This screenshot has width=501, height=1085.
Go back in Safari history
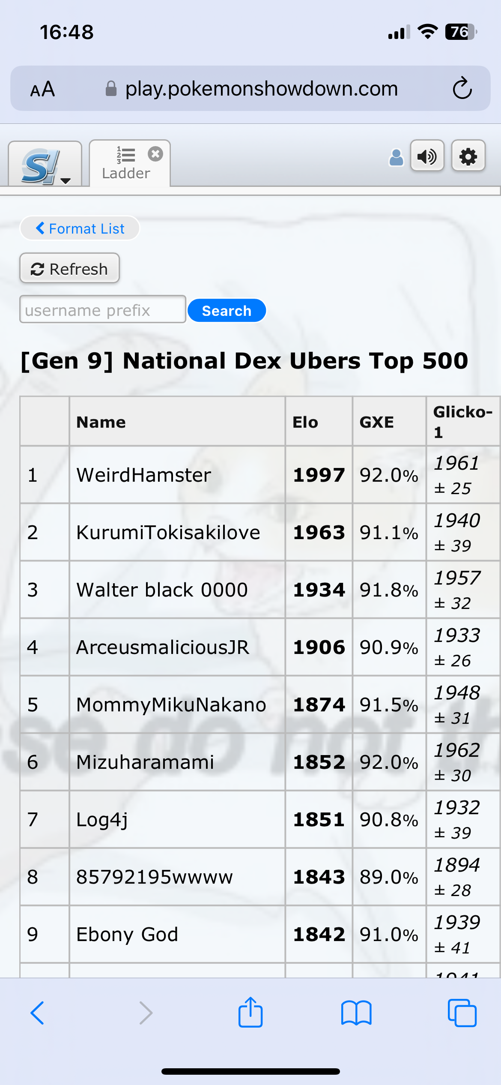pyautogui.click(x=37, y=1013)
